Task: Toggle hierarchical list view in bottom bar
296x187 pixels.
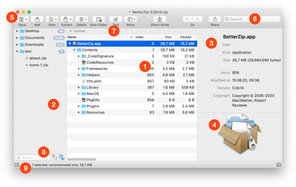Action: coord(54,157)
